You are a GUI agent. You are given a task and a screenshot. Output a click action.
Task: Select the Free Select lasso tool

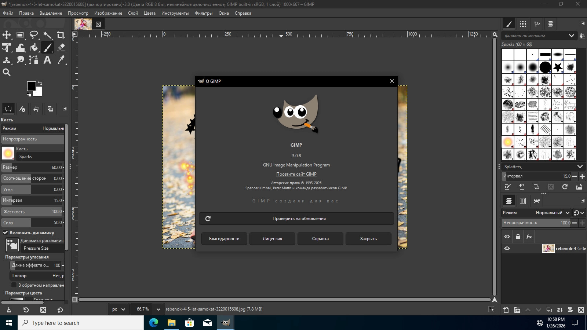tap(34, 35)
